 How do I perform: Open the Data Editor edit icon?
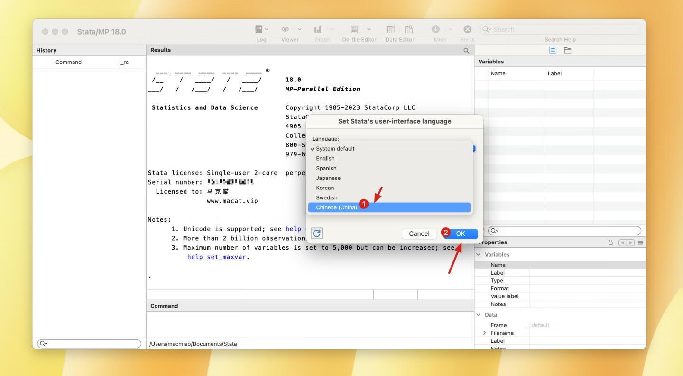tap(391, 29)
